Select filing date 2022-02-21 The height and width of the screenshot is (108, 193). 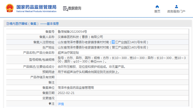(66, 93)
